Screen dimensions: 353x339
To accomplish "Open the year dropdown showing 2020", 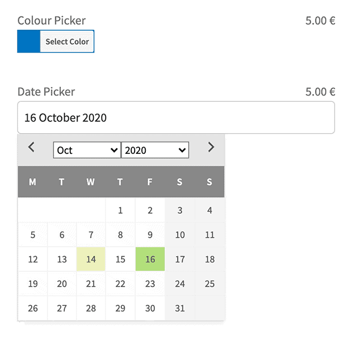I will click(155, 150).
